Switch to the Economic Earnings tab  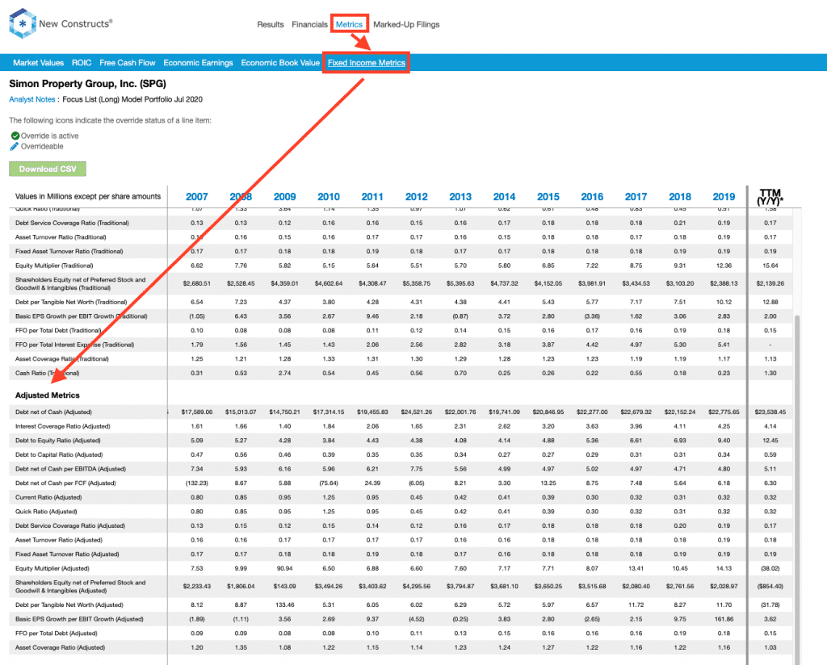click(x=198, y=63)
